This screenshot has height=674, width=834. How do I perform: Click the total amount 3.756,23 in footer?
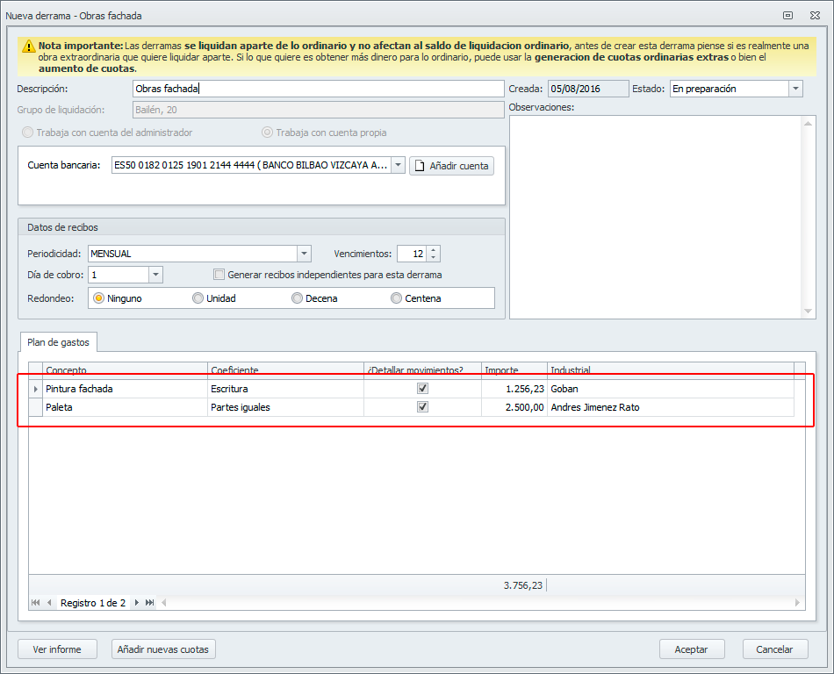tap(523, 585)
